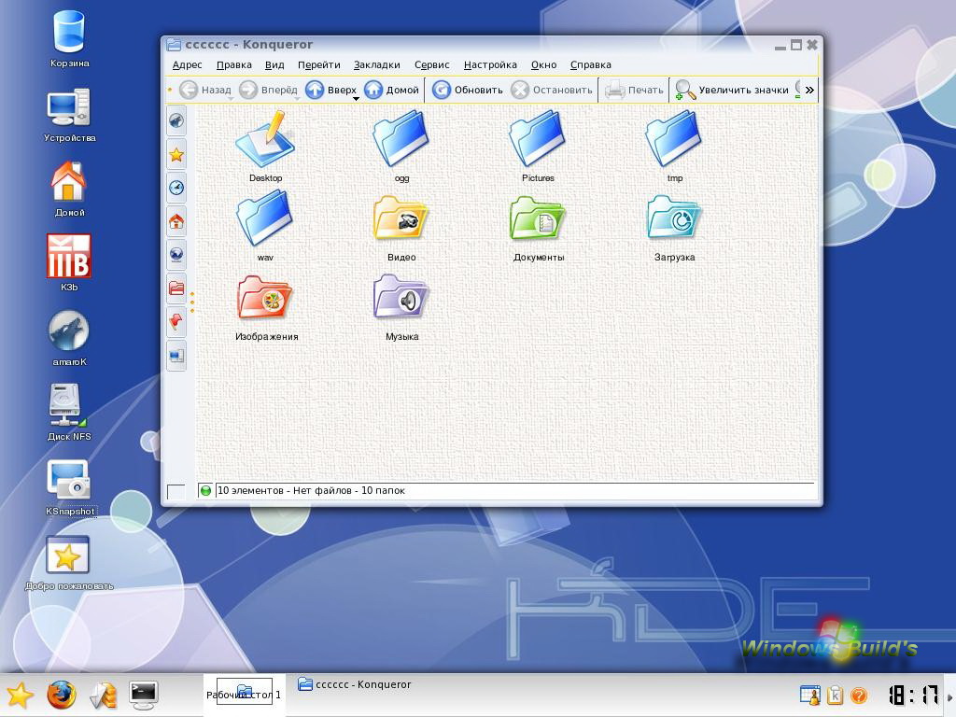956x717 pixels.
Task: Launch K3b from the desktop
Action: point(69,262)
